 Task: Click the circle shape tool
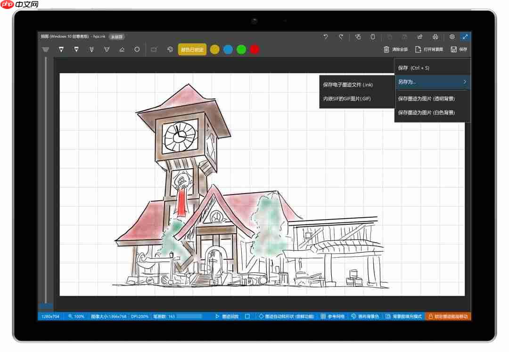pyautogui.click(x=137, y=49)
